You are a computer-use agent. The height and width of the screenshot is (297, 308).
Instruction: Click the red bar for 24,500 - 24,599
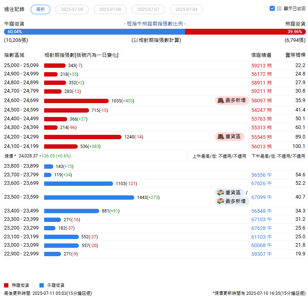click(66, 110)
